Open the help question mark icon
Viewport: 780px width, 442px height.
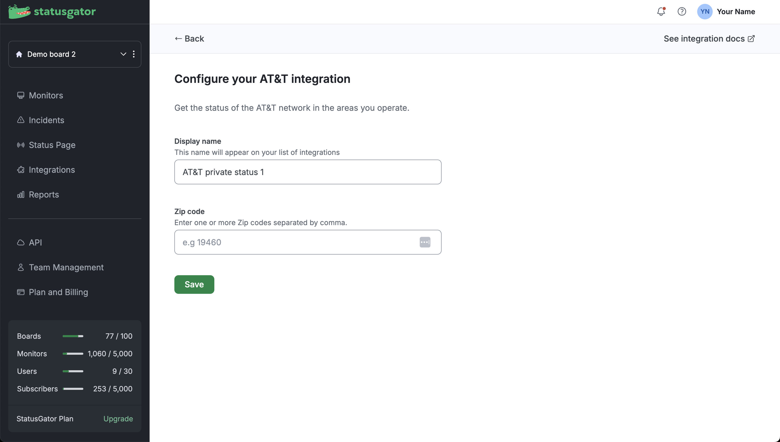(x=682, y=12)
